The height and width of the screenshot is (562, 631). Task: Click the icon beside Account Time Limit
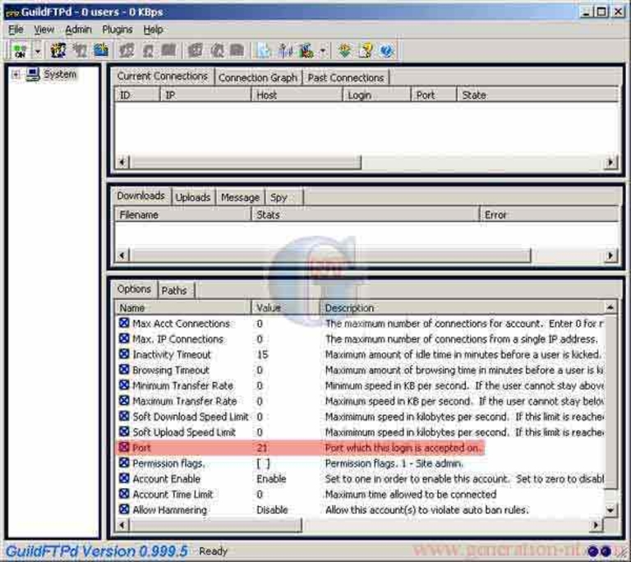coord(124,494)
